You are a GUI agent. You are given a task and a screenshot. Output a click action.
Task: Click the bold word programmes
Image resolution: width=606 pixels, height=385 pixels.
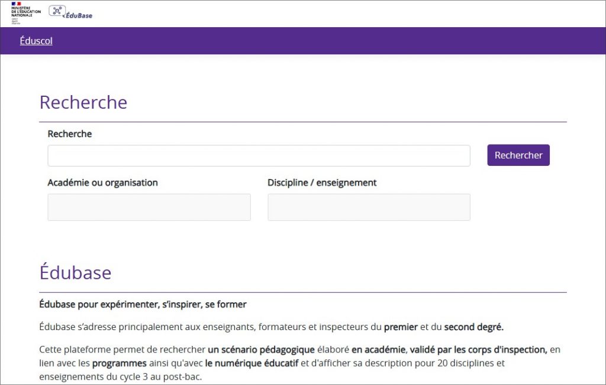119,363
